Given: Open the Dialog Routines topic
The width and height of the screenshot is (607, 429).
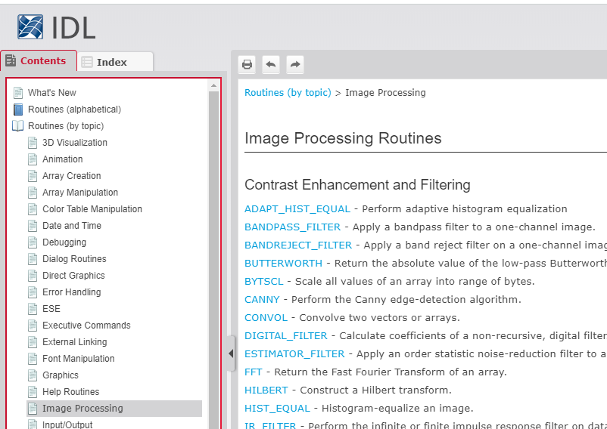Looking at the screenshot, I should tap(74, 259).
